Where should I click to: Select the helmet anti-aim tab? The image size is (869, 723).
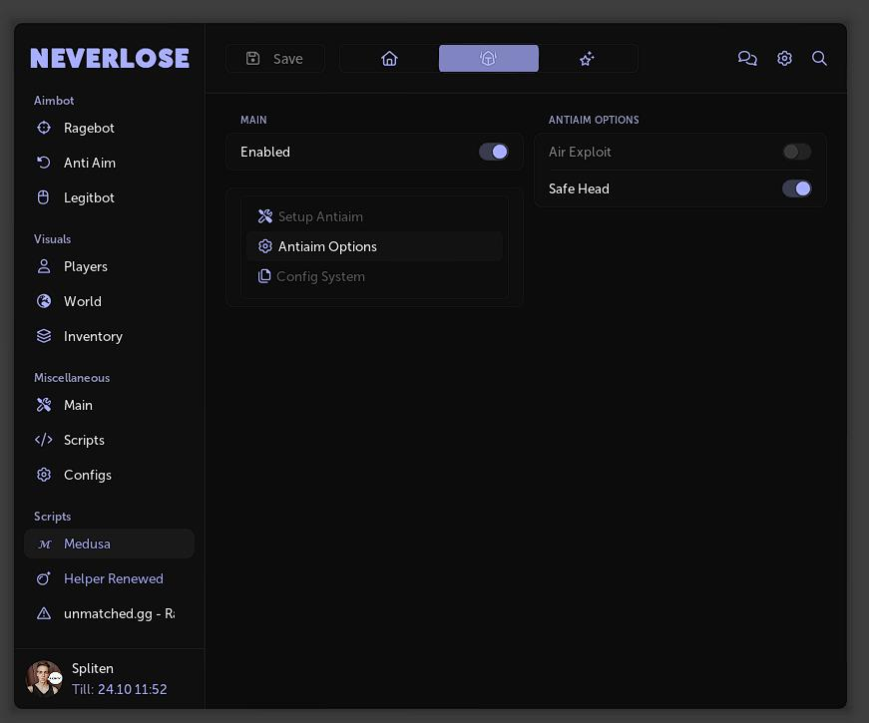tap(488, 58)
